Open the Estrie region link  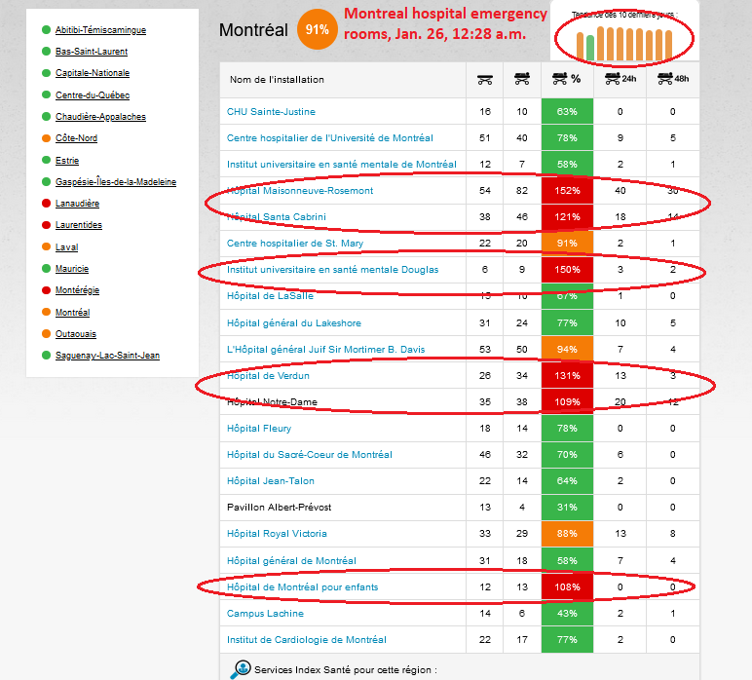pyautogui.click(x=67, y=160)
